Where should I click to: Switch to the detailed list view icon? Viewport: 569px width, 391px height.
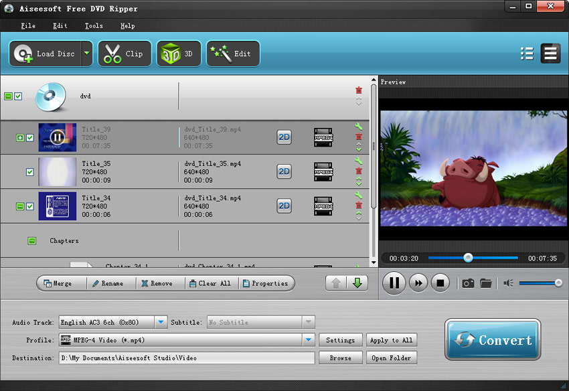(527, 54)
